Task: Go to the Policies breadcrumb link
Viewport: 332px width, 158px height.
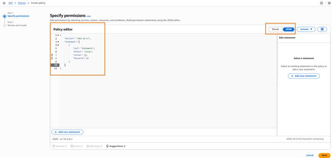Action: 22,3
